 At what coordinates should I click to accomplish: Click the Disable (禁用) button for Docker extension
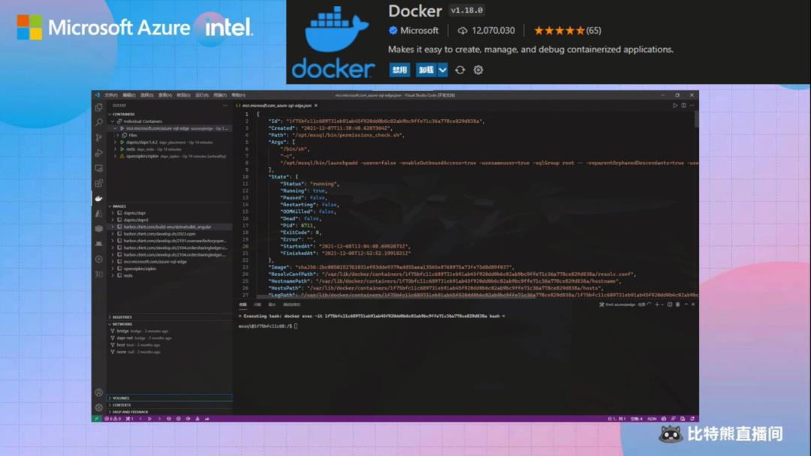point(399,70)
